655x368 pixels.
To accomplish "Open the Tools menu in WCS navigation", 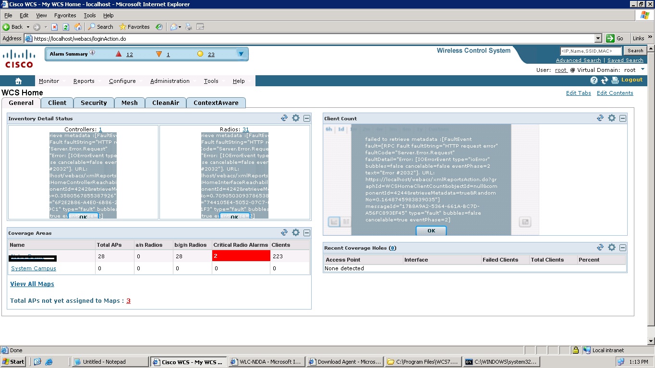I will click(x=211, y=81).
